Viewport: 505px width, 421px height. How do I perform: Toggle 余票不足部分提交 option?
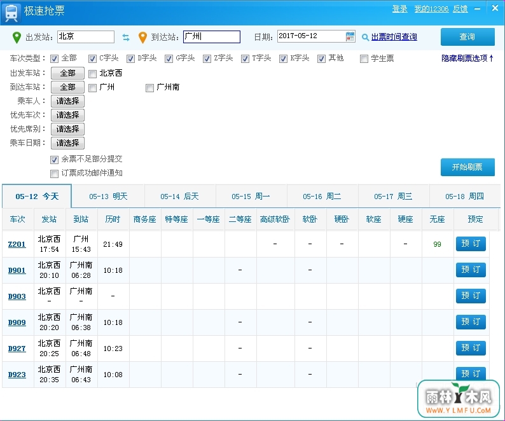click(54, 160)
